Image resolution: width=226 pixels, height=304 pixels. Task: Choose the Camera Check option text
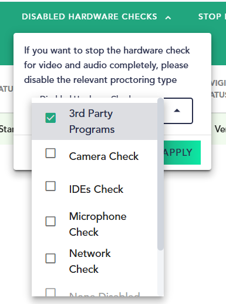(104, 156)
